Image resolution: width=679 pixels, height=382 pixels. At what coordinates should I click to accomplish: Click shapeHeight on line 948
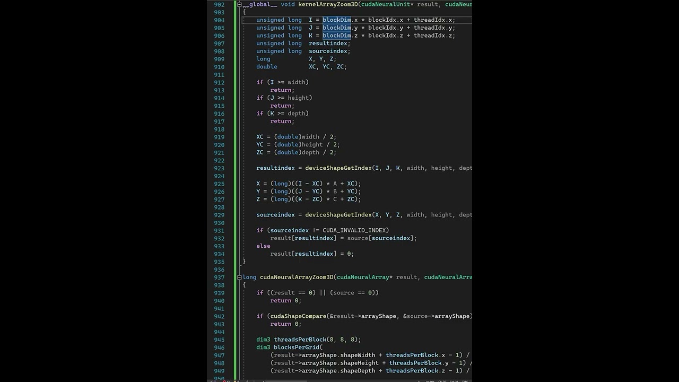point(360,363)
